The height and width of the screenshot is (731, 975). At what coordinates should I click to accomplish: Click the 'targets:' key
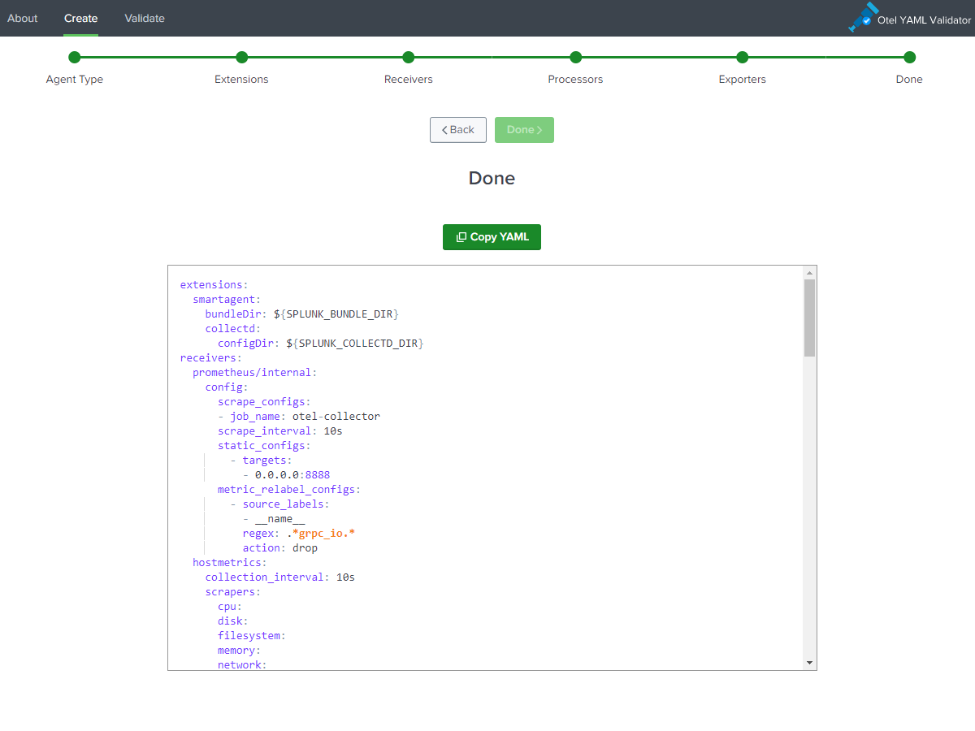point(267,461)
